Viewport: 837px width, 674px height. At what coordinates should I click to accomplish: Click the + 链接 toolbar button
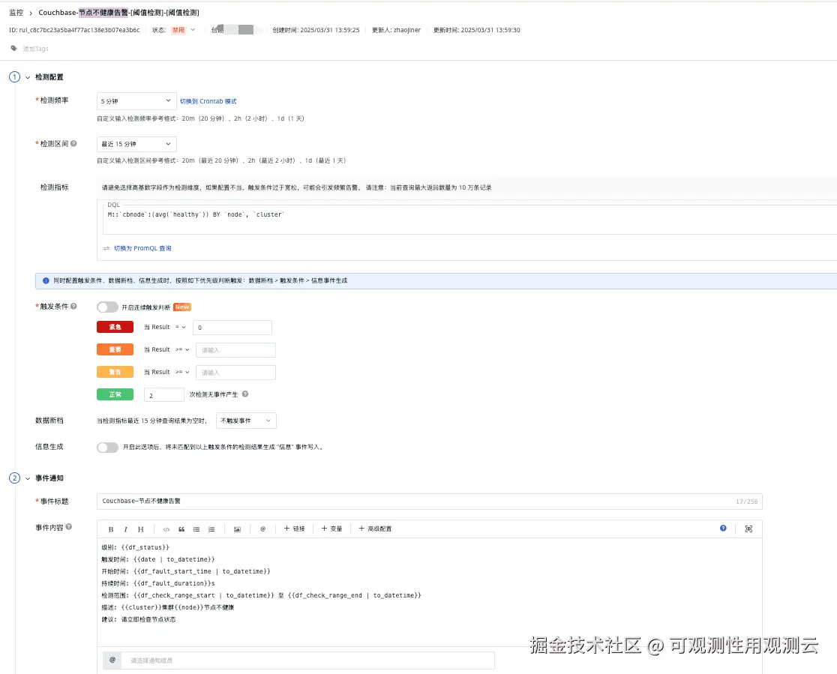(294, 529)
